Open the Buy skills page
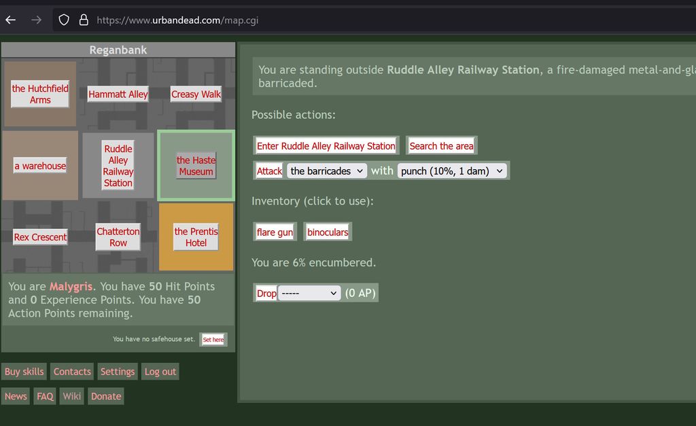This screenshot has width=696, height=426. (24, 372)
